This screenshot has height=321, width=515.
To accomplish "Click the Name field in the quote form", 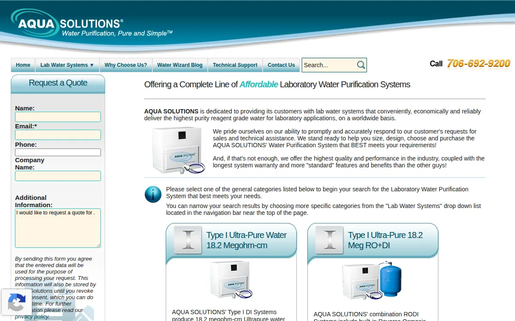I will pos(58,117).
